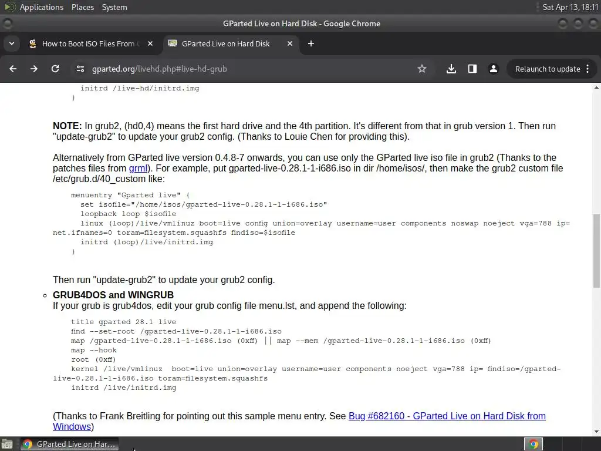Click the show desktop icon in taskbar
The image size is (601, 451).
click(7, 444)
